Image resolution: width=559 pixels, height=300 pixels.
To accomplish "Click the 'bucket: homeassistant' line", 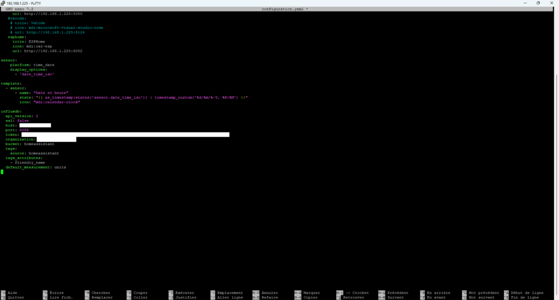I will pyautogui.click(x=30, y=144).
